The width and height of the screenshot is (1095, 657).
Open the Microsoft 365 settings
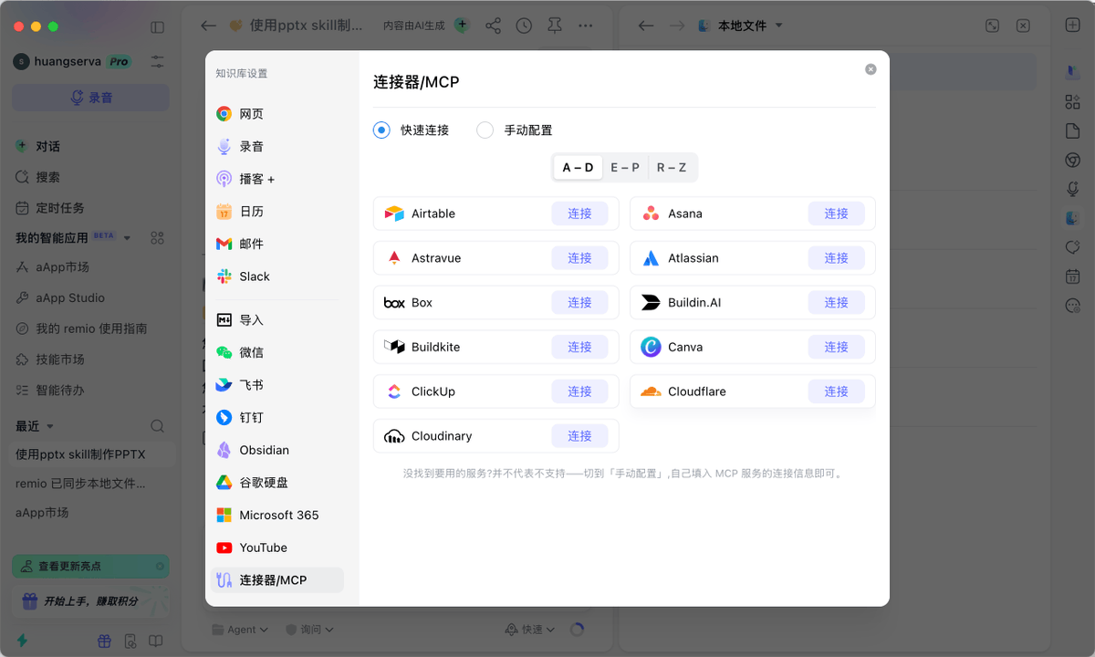click(277, 515)
